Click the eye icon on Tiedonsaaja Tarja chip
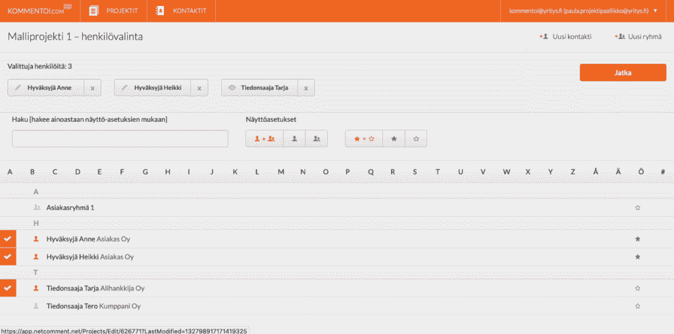The width and height of the screenshot is (674, 334). point(232,88)
